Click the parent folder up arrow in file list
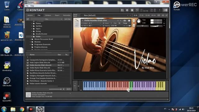The width and height of the screenshot is (199, 112). (28, 57)
